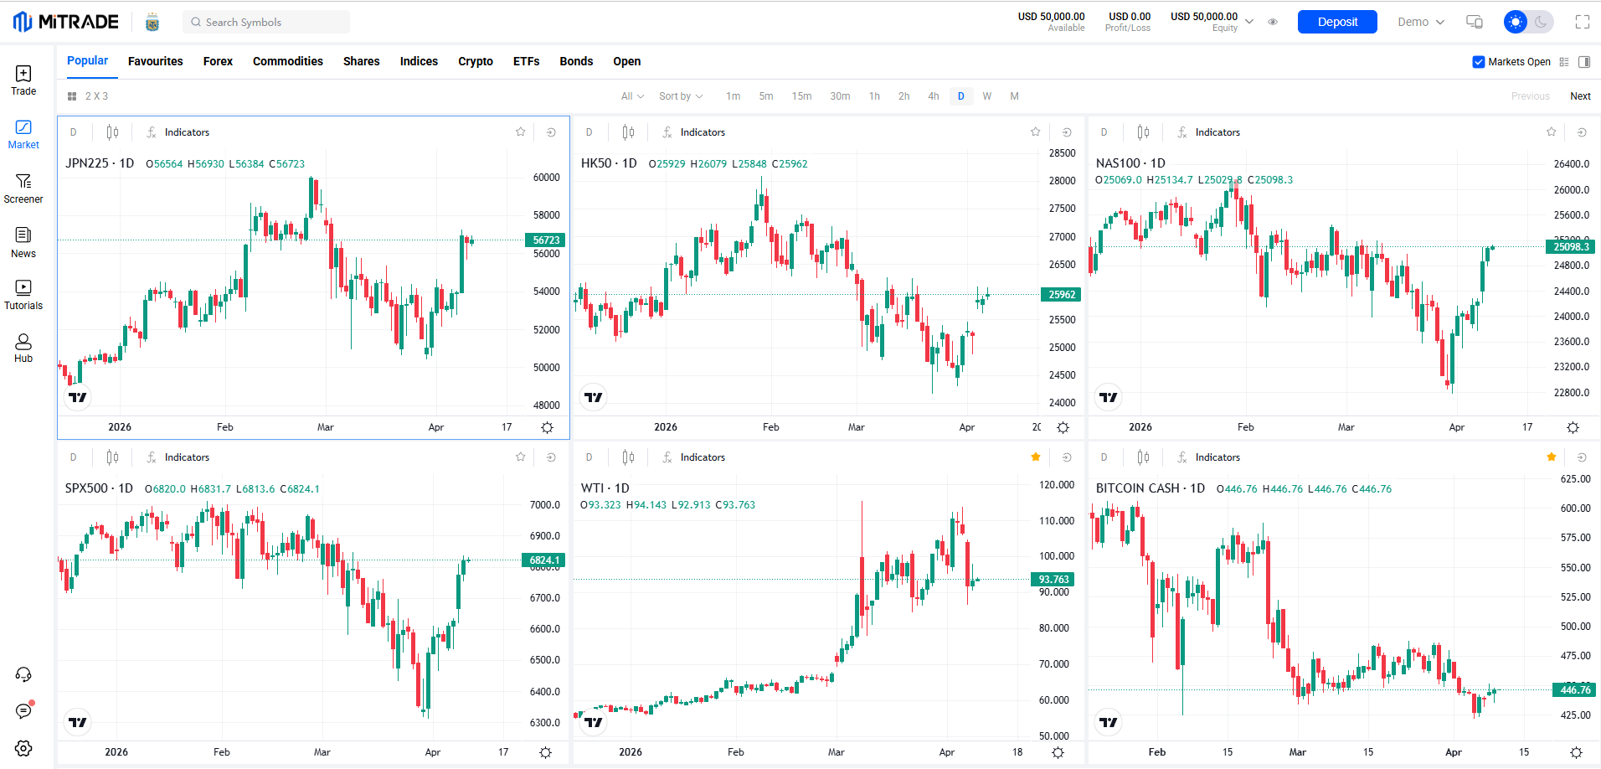
Task: Open customer support headset icon
Action: [23, 674]
